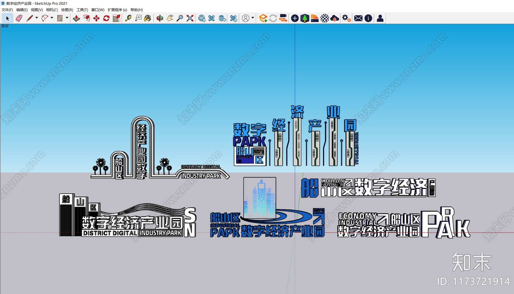The width and height of the screenshot is (514, 294).
Task: Click the Zoom Extents icon
Action: coord(190,18)
